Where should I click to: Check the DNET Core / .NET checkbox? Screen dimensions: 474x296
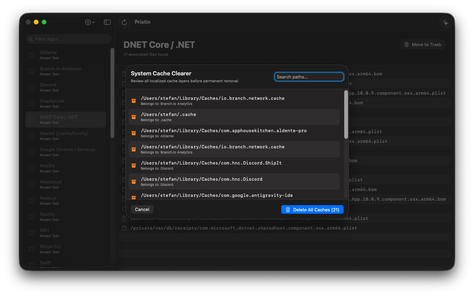click(32, 120)
